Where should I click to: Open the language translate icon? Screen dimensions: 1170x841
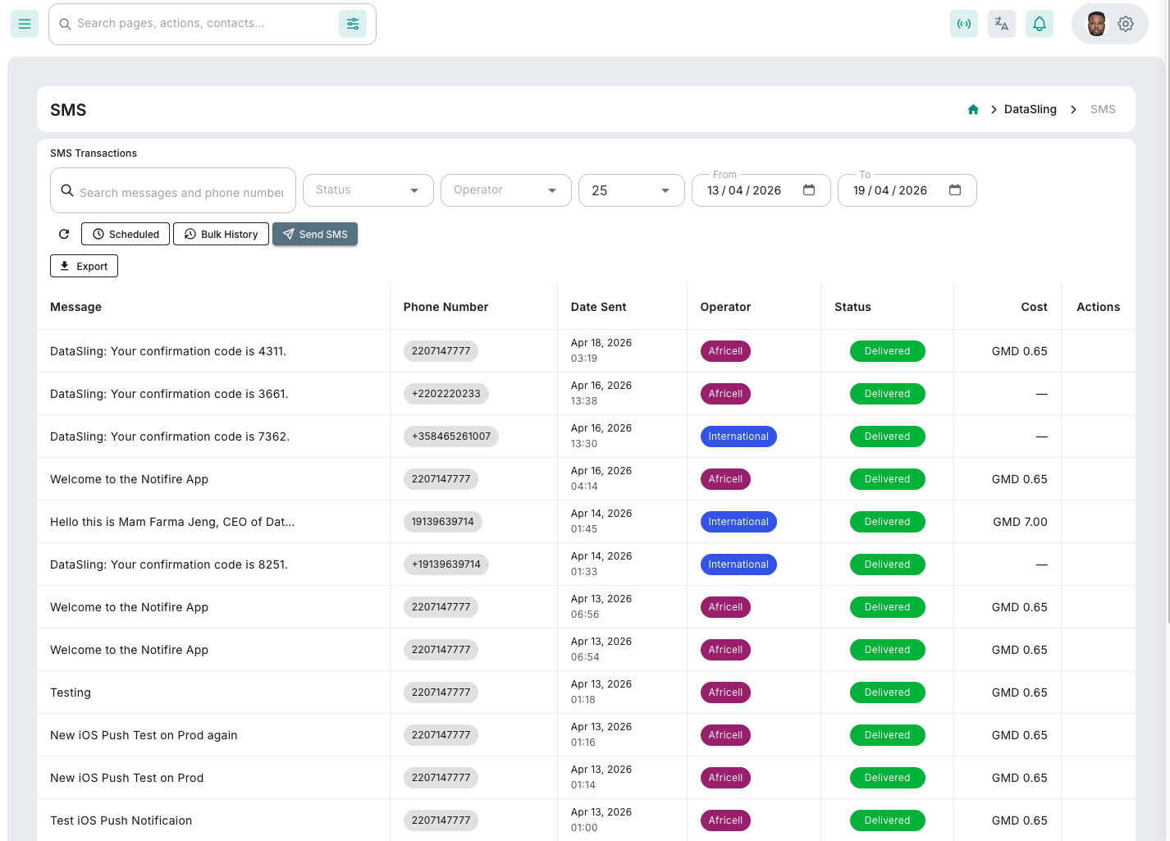coord(1002,24)
